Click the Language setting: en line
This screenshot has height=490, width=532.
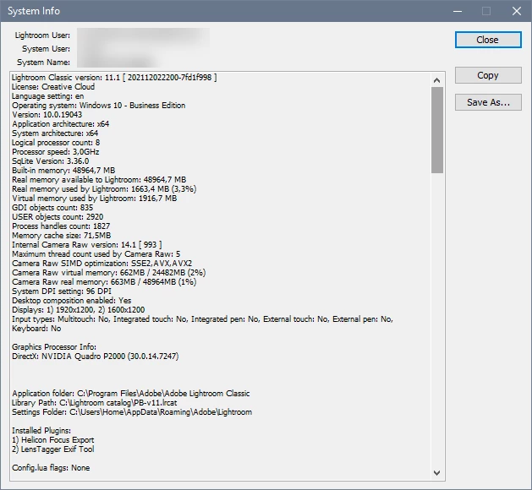[x=48, y=96]
